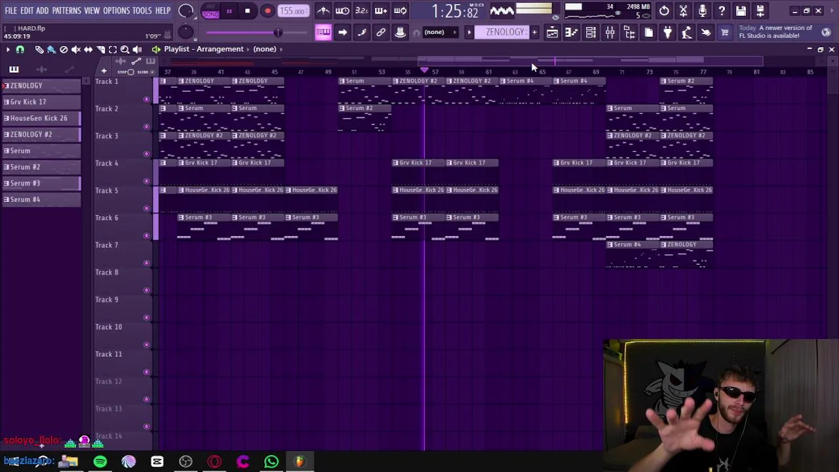Pause playback with the pause button
This screenshot has width=839, height=472.
click(229, 11)
